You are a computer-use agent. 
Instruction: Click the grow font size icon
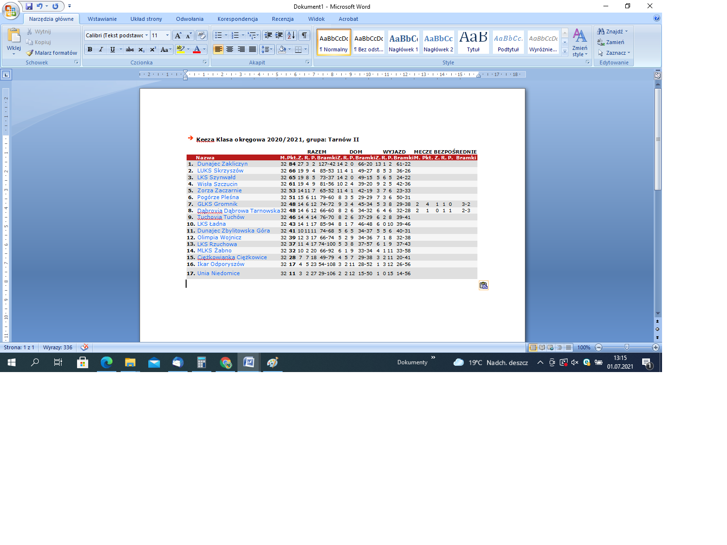coord(178,35)
